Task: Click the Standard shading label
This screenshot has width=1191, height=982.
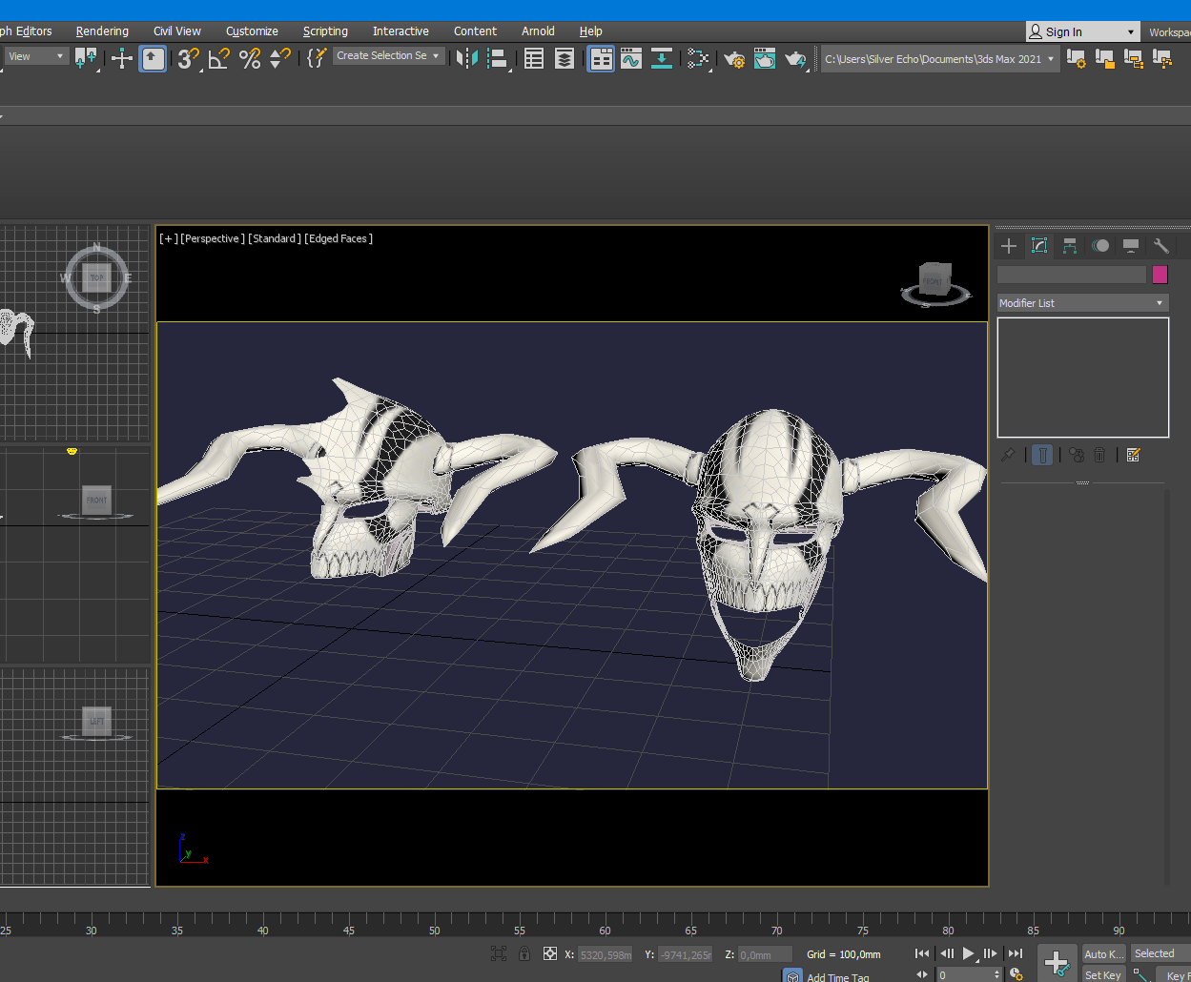Action: 275,238
